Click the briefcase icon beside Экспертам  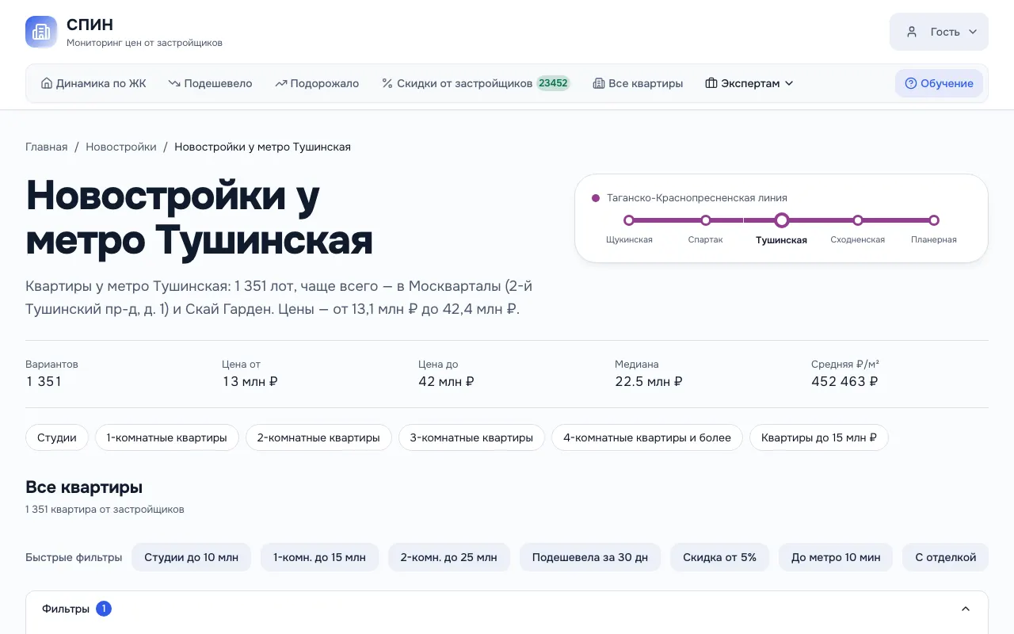(711, 83)
